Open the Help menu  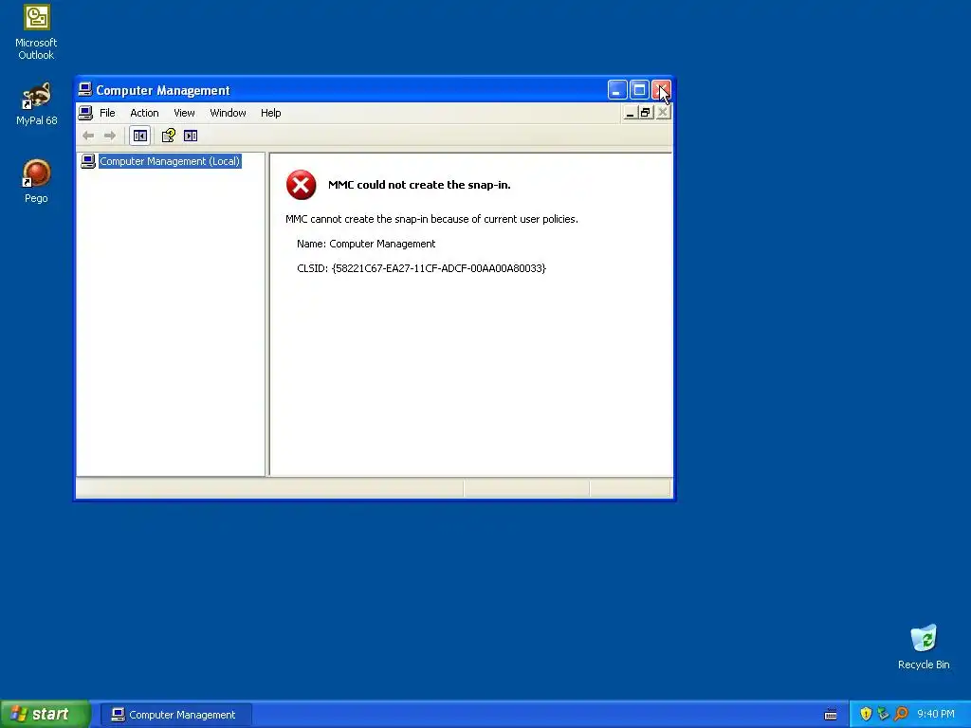coord(270,113)
